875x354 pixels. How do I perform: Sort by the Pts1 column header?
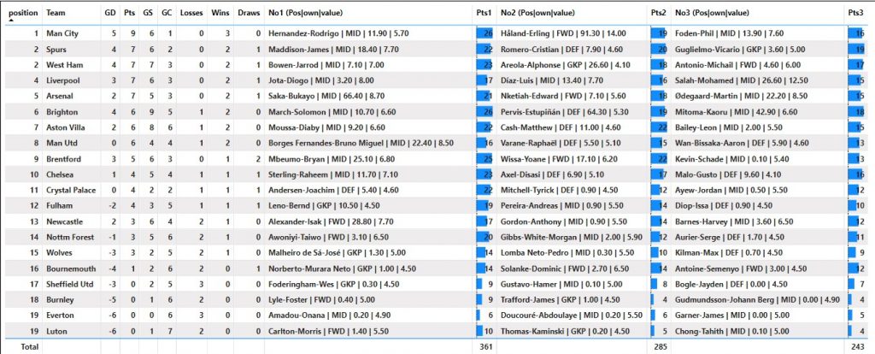click(484, 13)
